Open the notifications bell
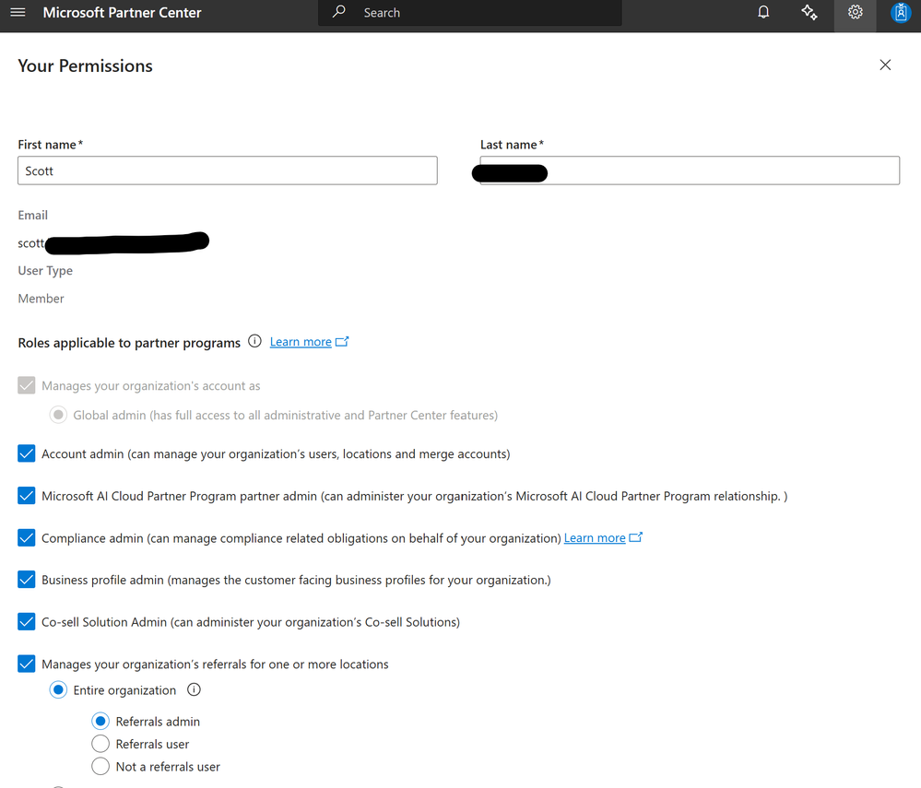 tap(763, 12)
